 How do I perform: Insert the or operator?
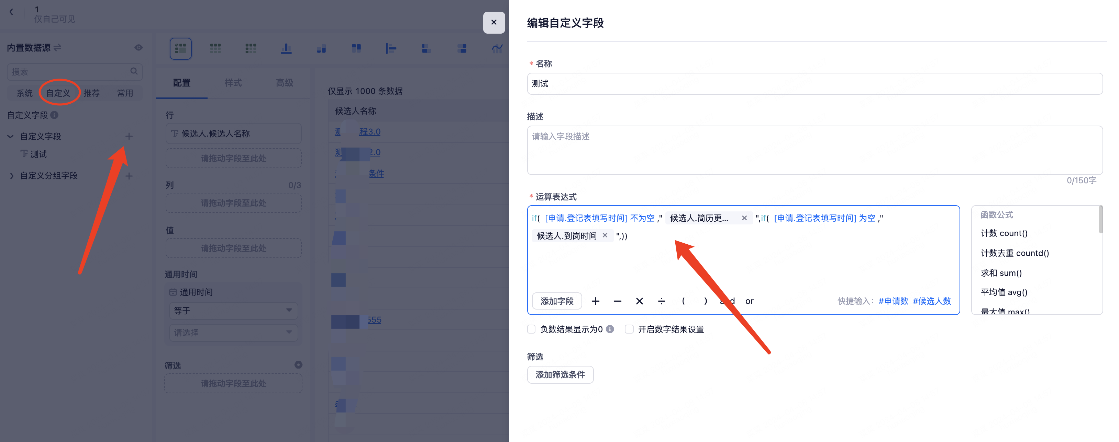pos(749,301)
